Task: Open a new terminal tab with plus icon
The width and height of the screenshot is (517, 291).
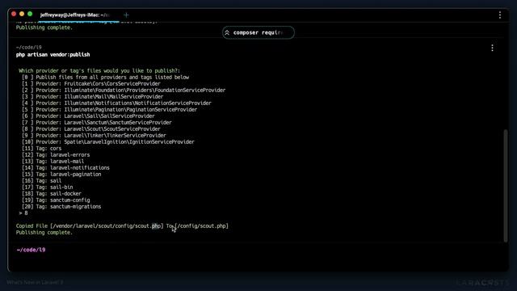Action: tap(126, 15)
